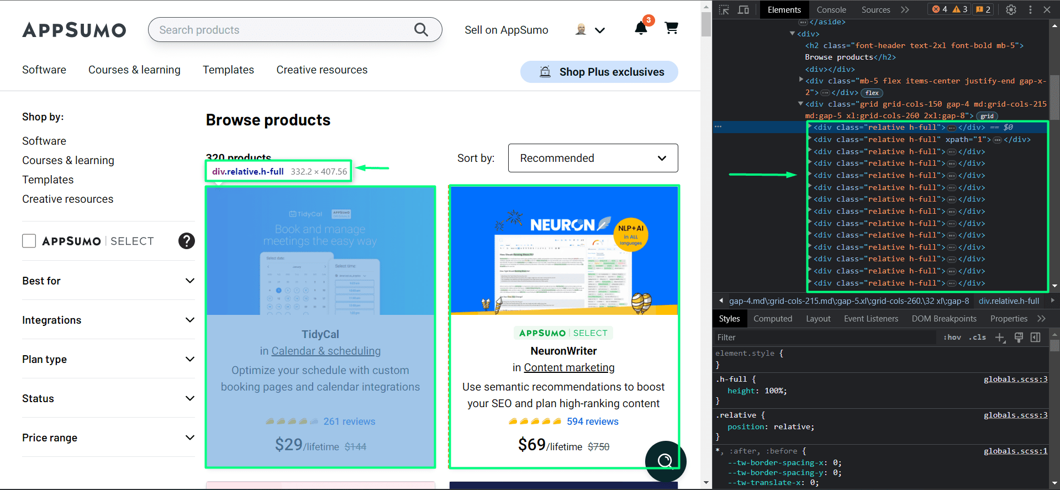Image resolution: width=1060 pixels, height=490 pixels.
Task: Click the AppSumo Select help question mark
Action: click(x=187, y=241)
